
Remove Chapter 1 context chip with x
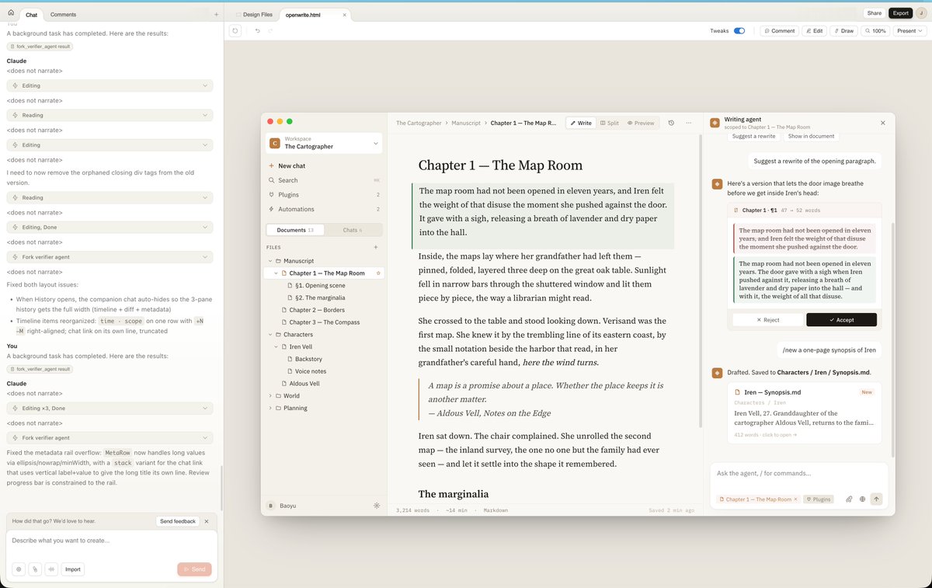[x=796, y=499]
